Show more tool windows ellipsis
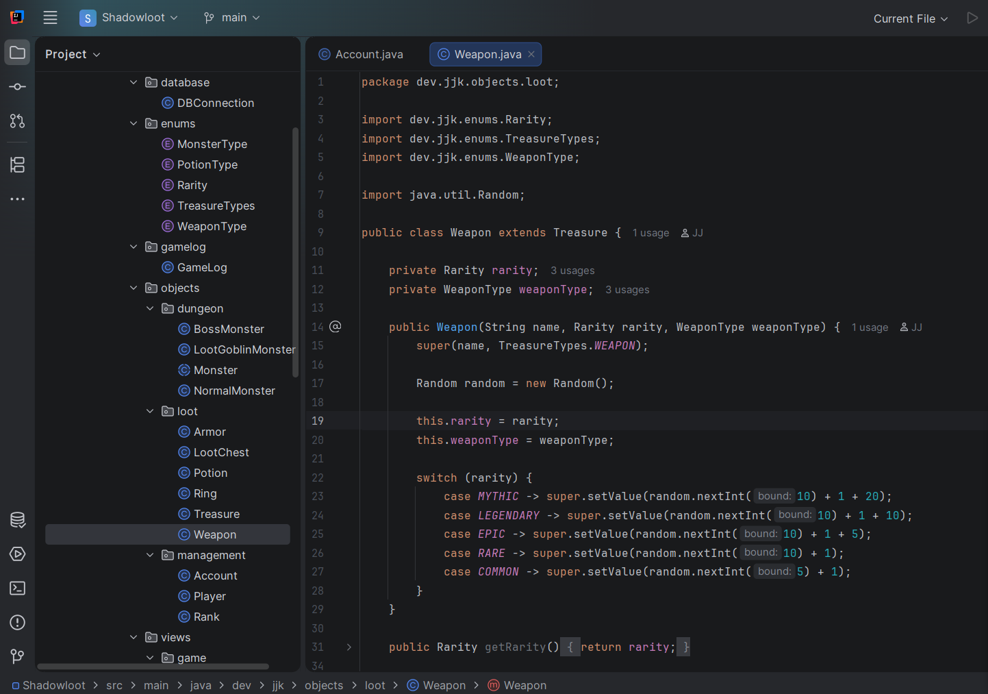The height and width of the screenshot is (694, 988). [17, 199]
